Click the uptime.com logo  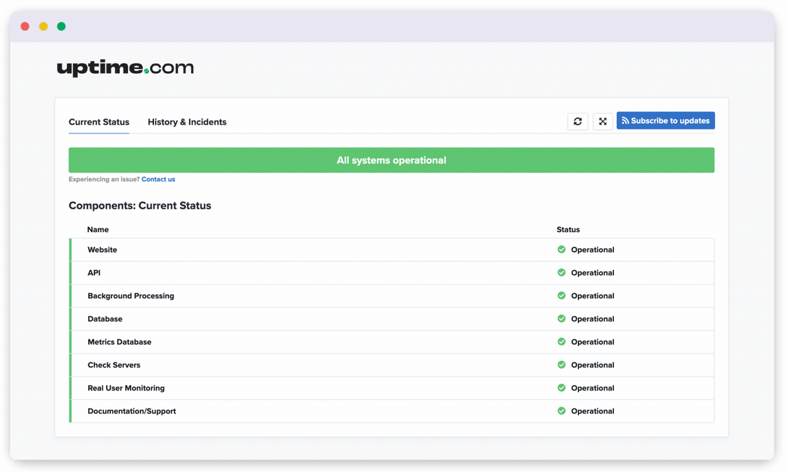(x=125, y=68)
